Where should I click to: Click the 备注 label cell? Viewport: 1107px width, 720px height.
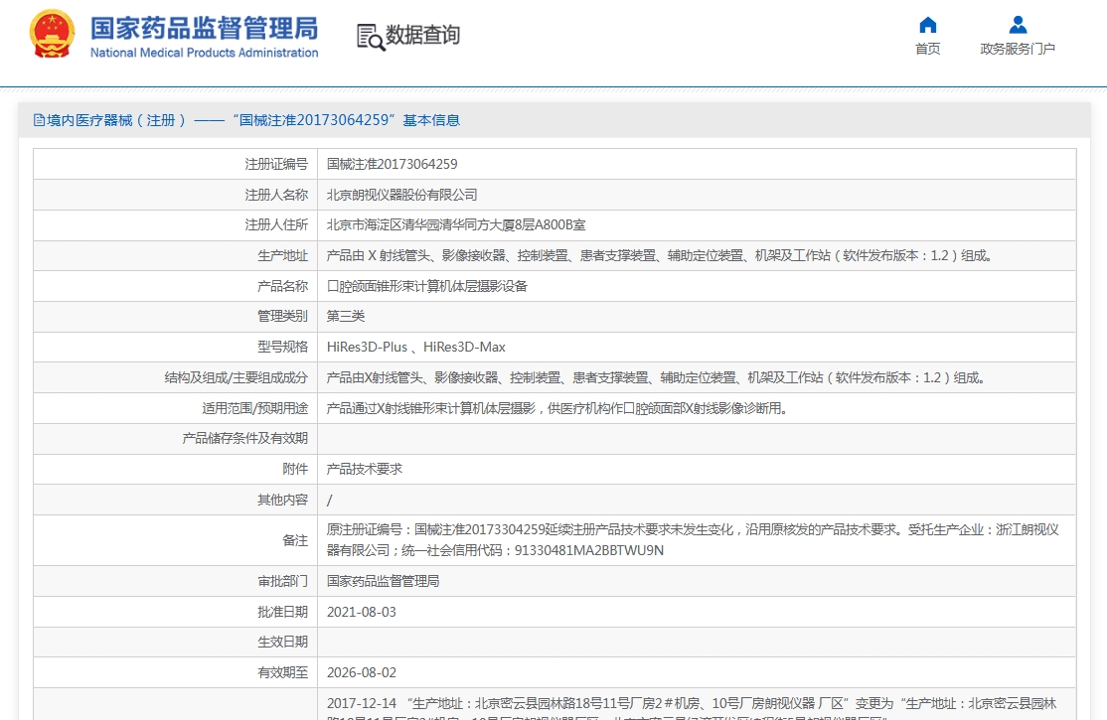pos(175,540)
